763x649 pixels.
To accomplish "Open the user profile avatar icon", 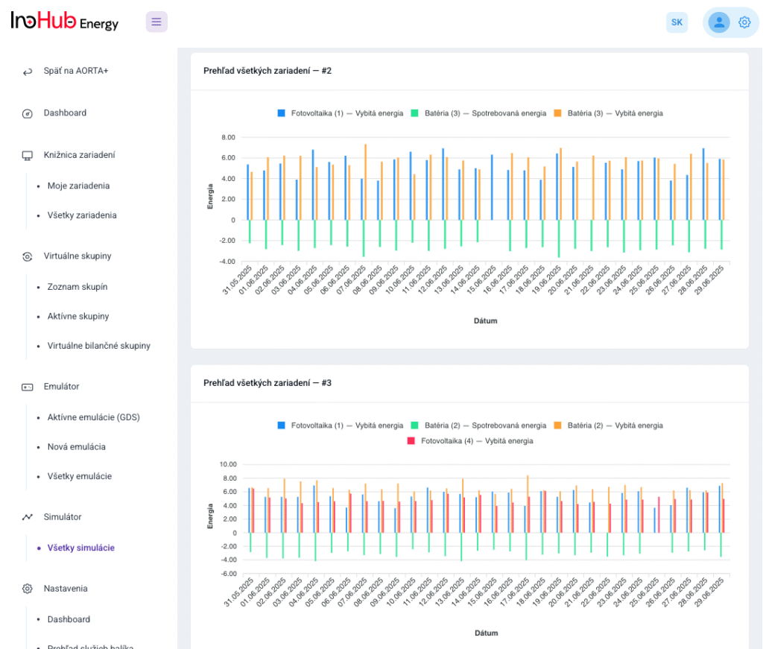I will point(719,22).
